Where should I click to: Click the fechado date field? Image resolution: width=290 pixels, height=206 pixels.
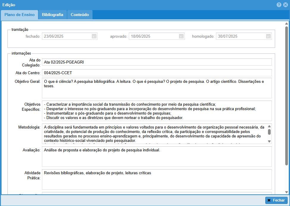point(67,36)
